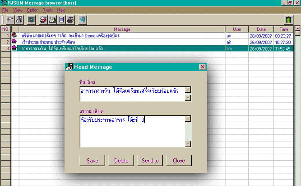Click time 11:52:45 cell

click(283, 49)
